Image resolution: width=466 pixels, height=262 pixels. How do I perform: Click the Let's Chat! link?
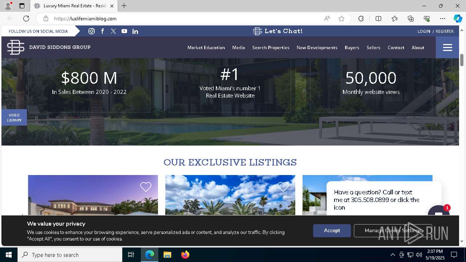(x=278, y=31)
